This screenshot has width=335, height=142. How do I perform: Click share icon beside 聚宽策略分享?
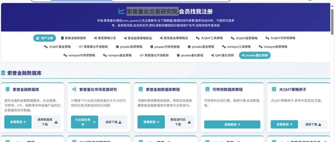click(95, 38)
